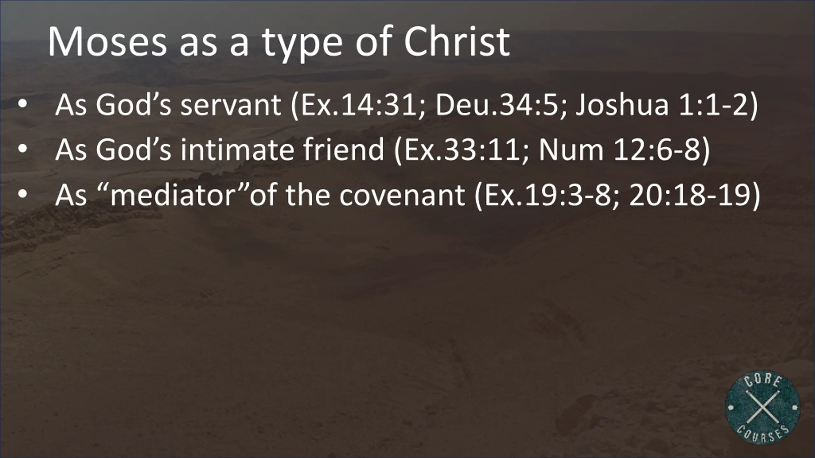Select the slide title "Moses as a type of Christ"
The height and width of the screenshot is (458, 815).
point(279,42)
